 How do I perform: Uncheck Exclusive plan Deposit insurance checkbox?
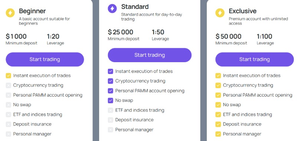pyautogui.click(x=218, y=124)
